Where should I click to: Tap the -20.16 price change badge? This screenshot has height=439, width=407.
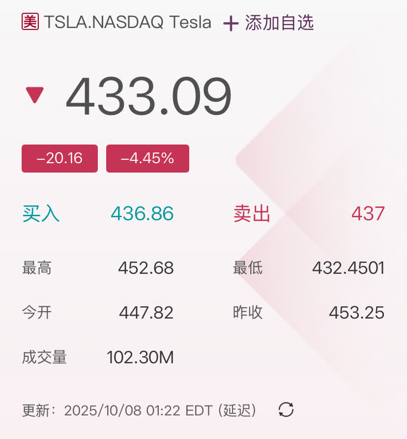(x=59, y=158)
